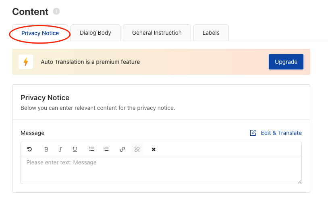Click the clear formatting X icon

coord(154,149)
